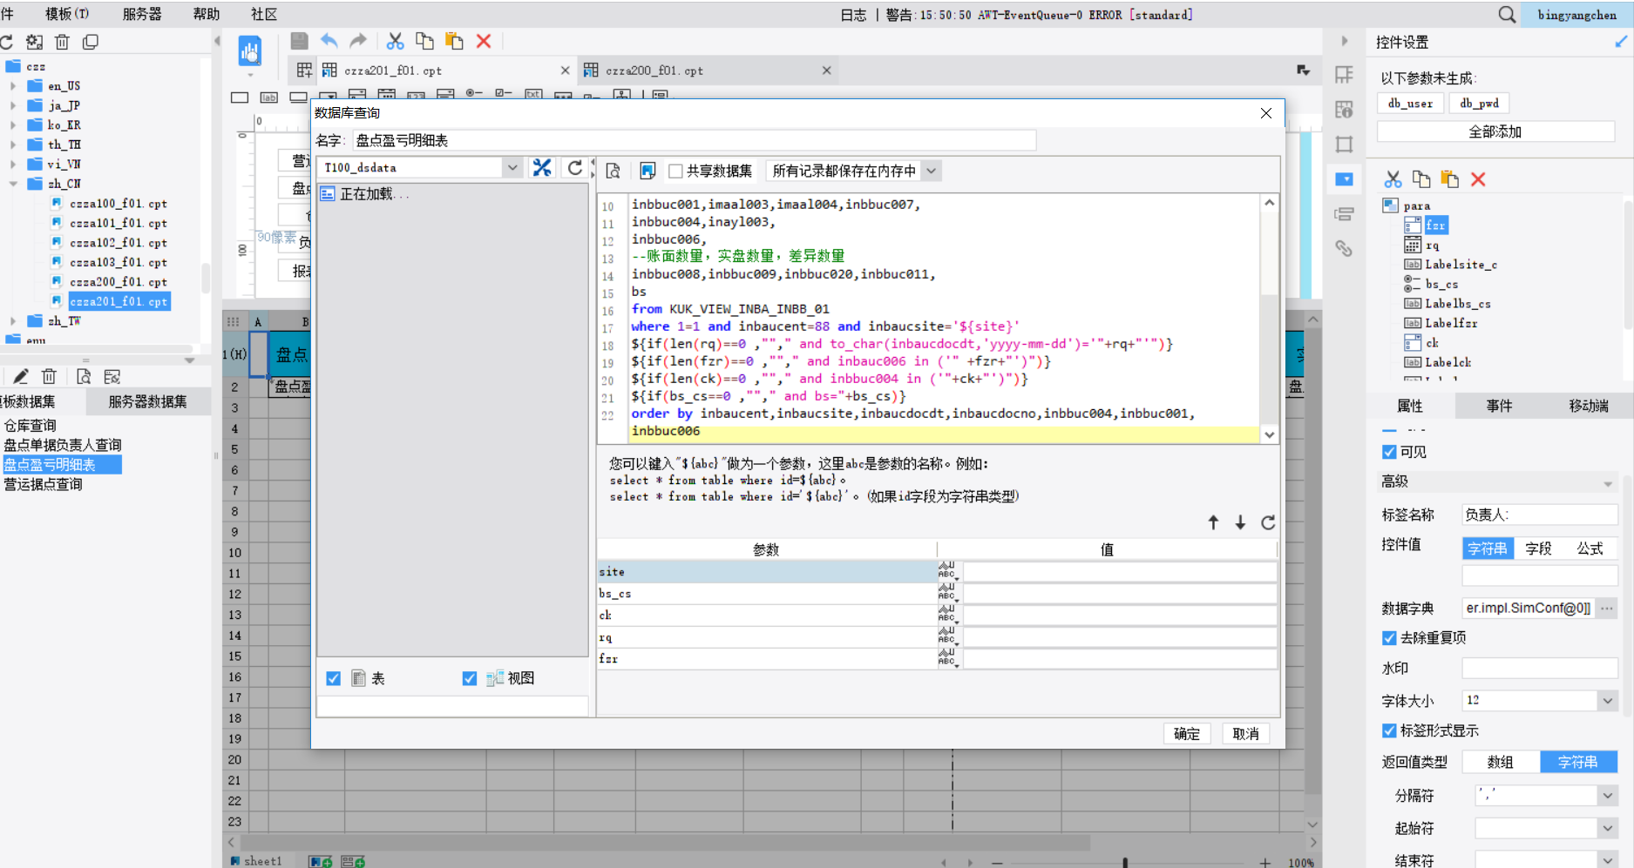Toggle the 共享数据集 checkbox

pos(675,172)
